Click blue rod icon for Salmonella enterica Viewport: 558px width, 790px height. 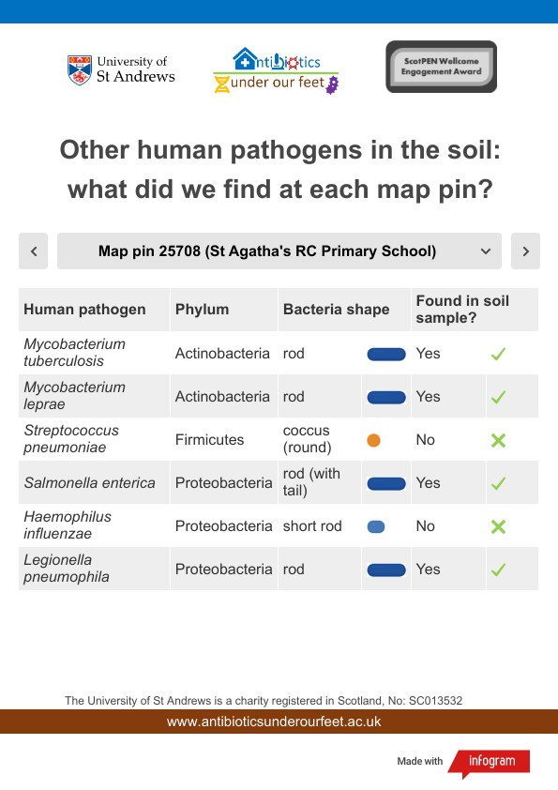(386, 483)
